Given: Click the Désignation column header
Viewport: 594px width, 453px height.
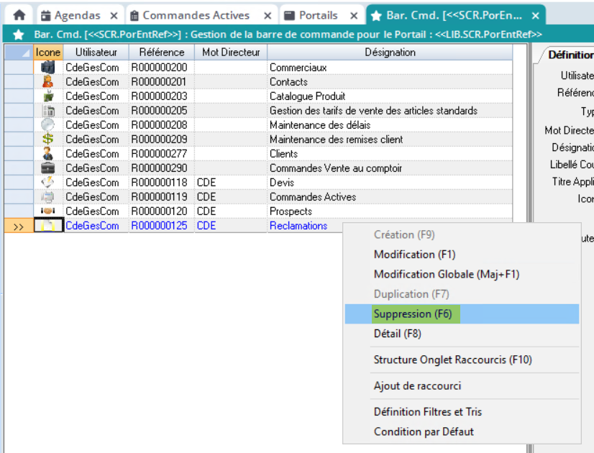Looking at the screenshot, I should pos(390,52).
